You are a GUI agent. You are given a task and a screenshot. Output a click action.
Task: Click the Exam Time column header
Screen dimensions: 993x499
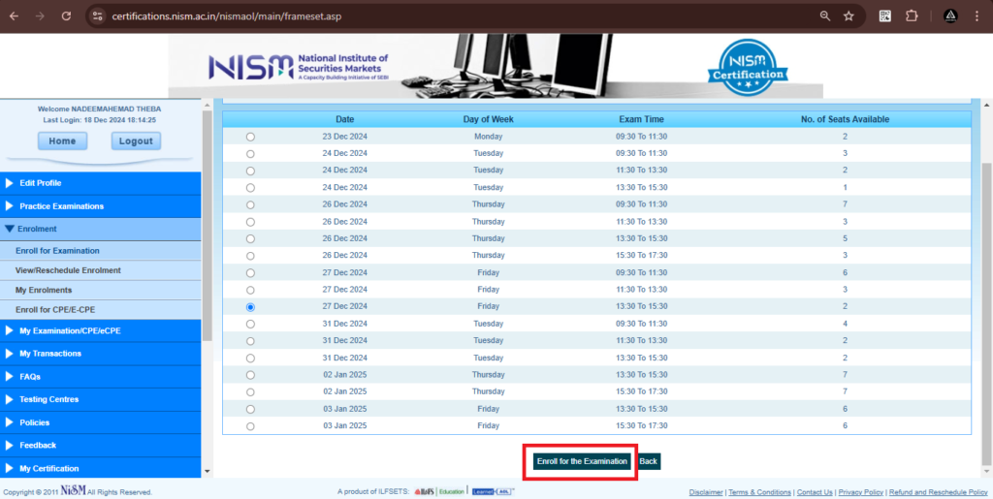coord(642,119)
